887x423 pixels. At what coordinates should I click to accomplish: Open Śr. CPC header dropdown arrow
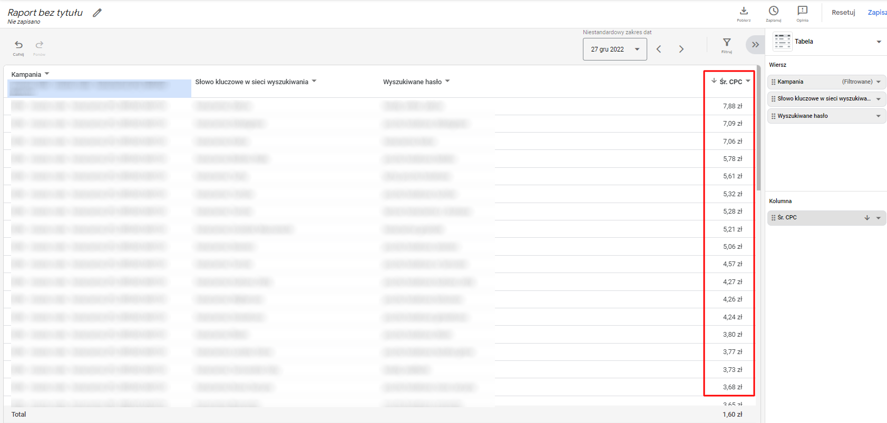[x=748, y=81]
